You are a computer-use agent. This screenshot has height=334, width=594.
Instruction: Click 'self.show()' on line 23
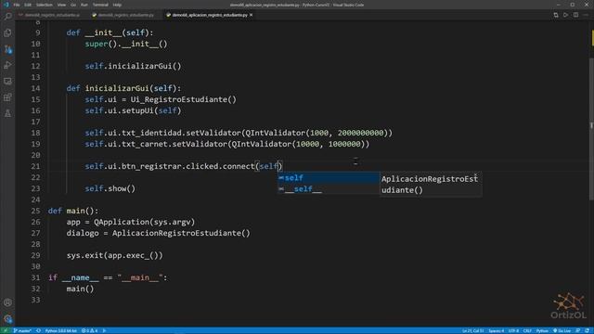(110, 188)
